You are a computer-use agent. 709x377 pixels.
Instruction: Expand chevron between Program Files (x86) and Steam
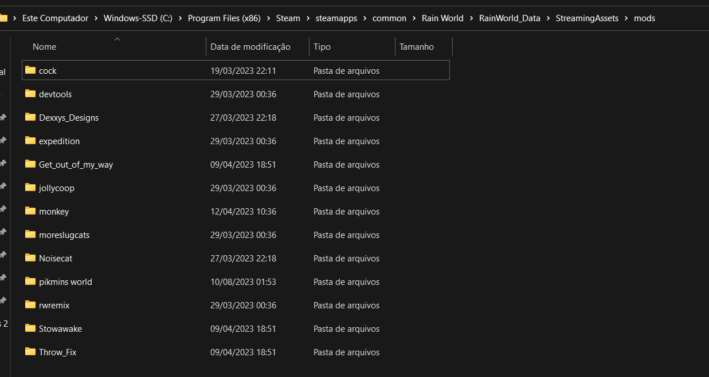pyautogui.click(x=269, y=18)
